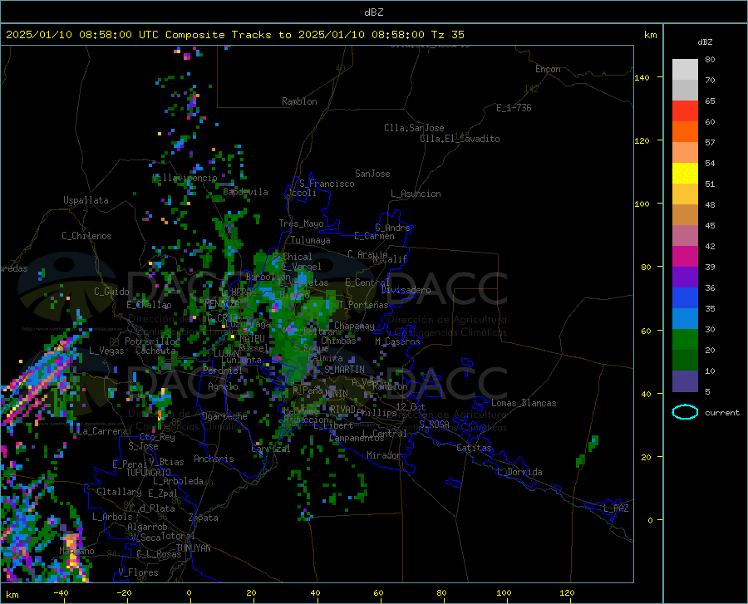The image size is (748, 604).
Task: Click the 120 km horizontal axis tick
Action: [567, 593]
